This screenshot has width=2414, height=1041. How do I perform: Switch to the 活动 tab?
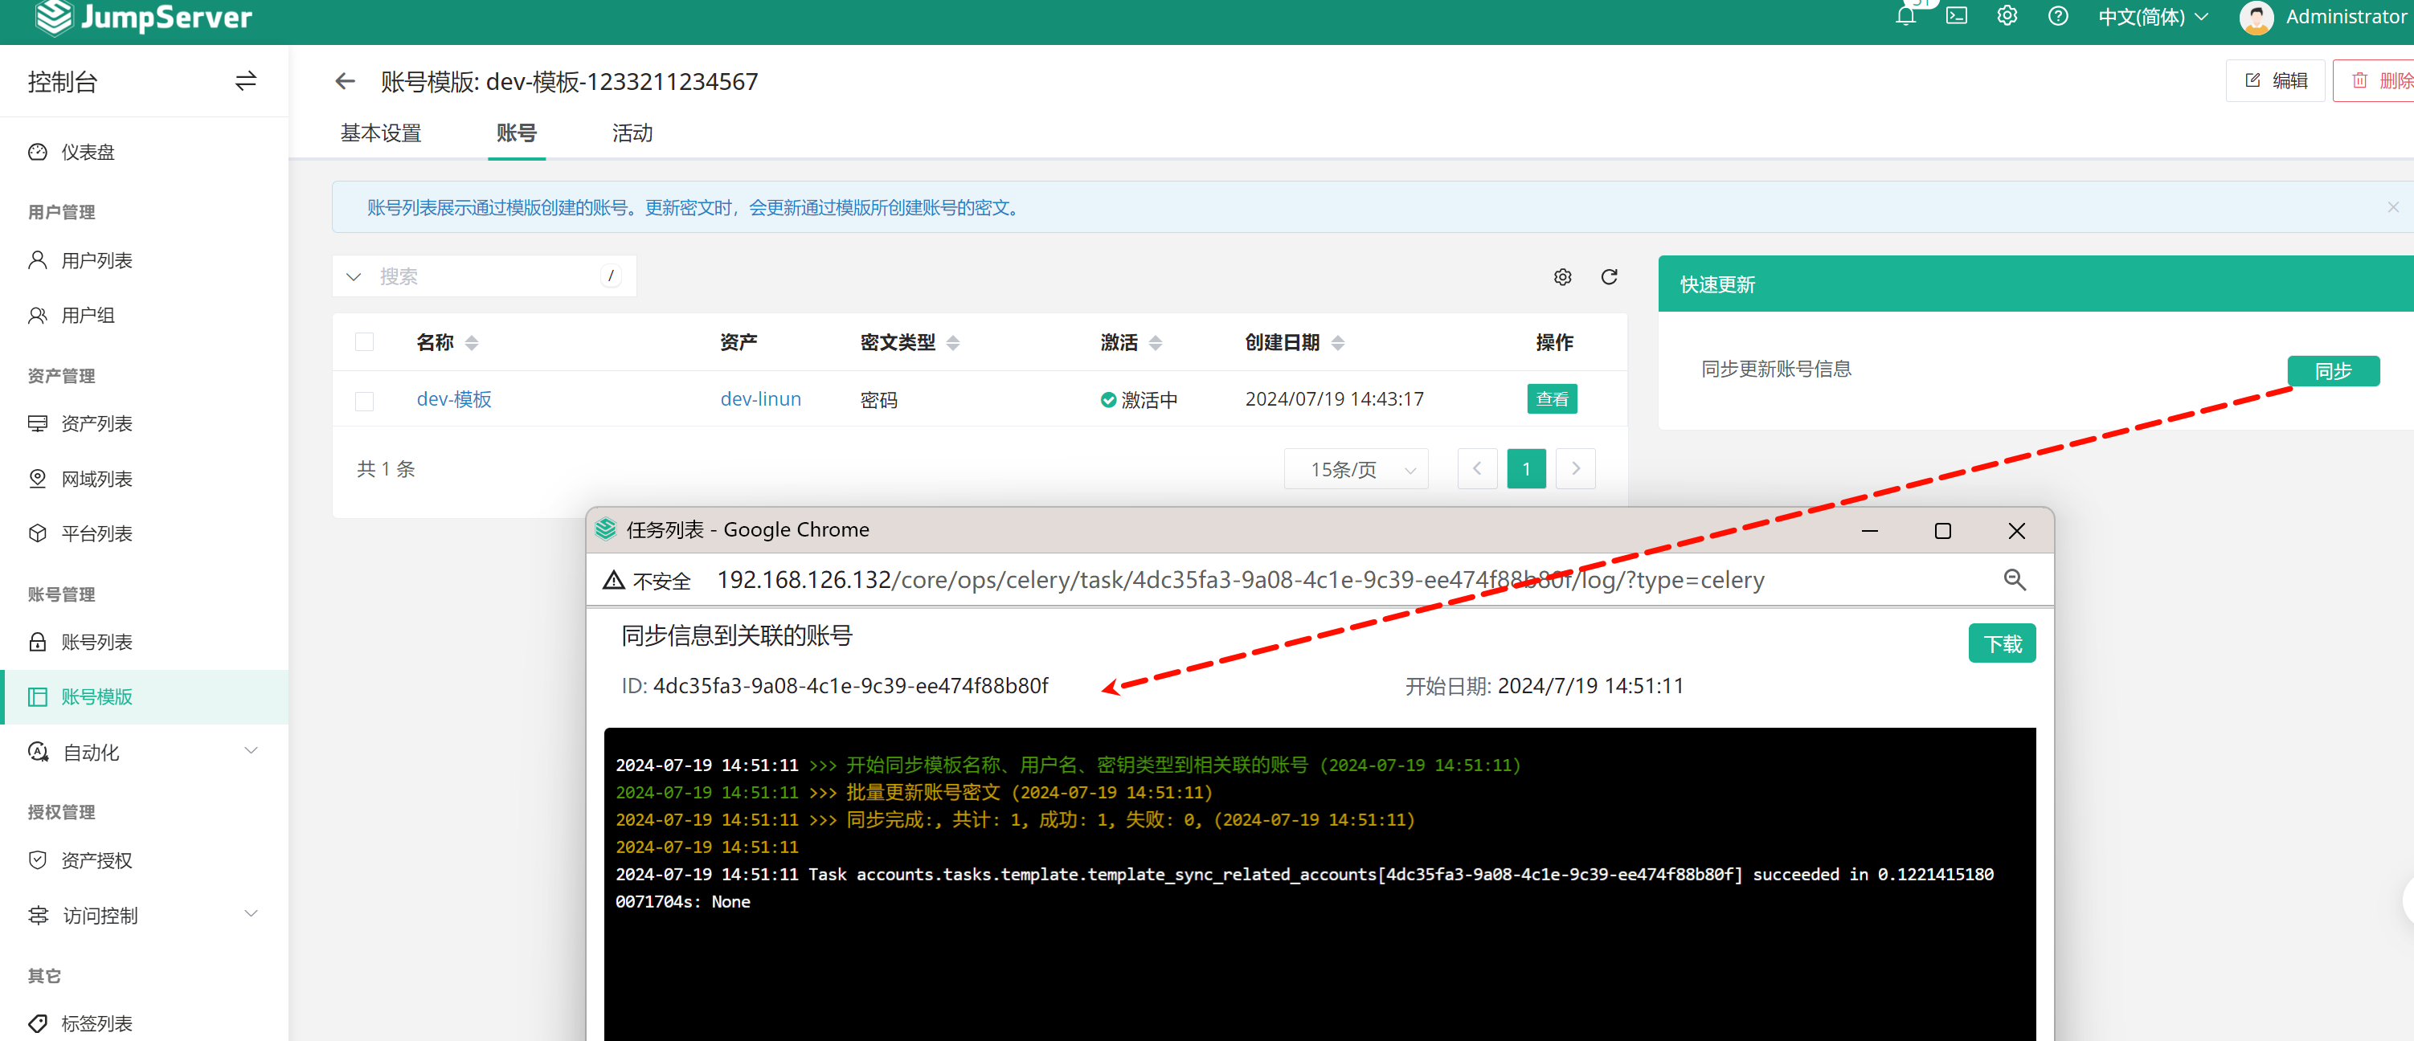tap(632, 133)
